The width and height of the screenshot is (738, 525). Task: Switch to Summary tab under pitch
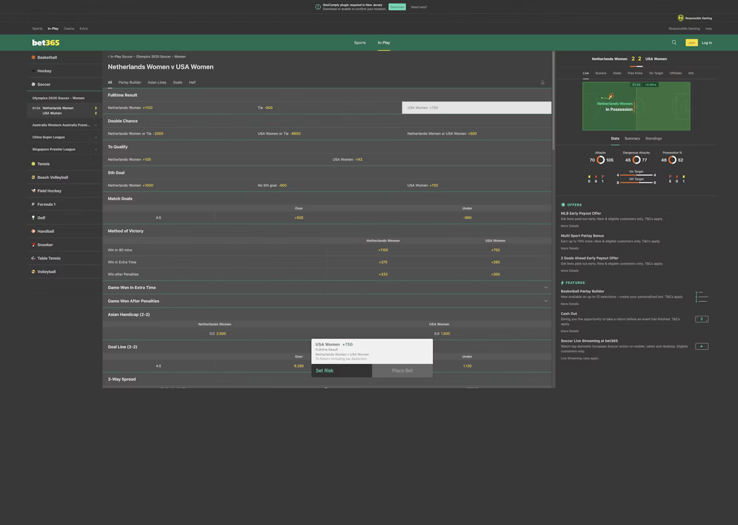pyautogui.click(x=632, y=139)
